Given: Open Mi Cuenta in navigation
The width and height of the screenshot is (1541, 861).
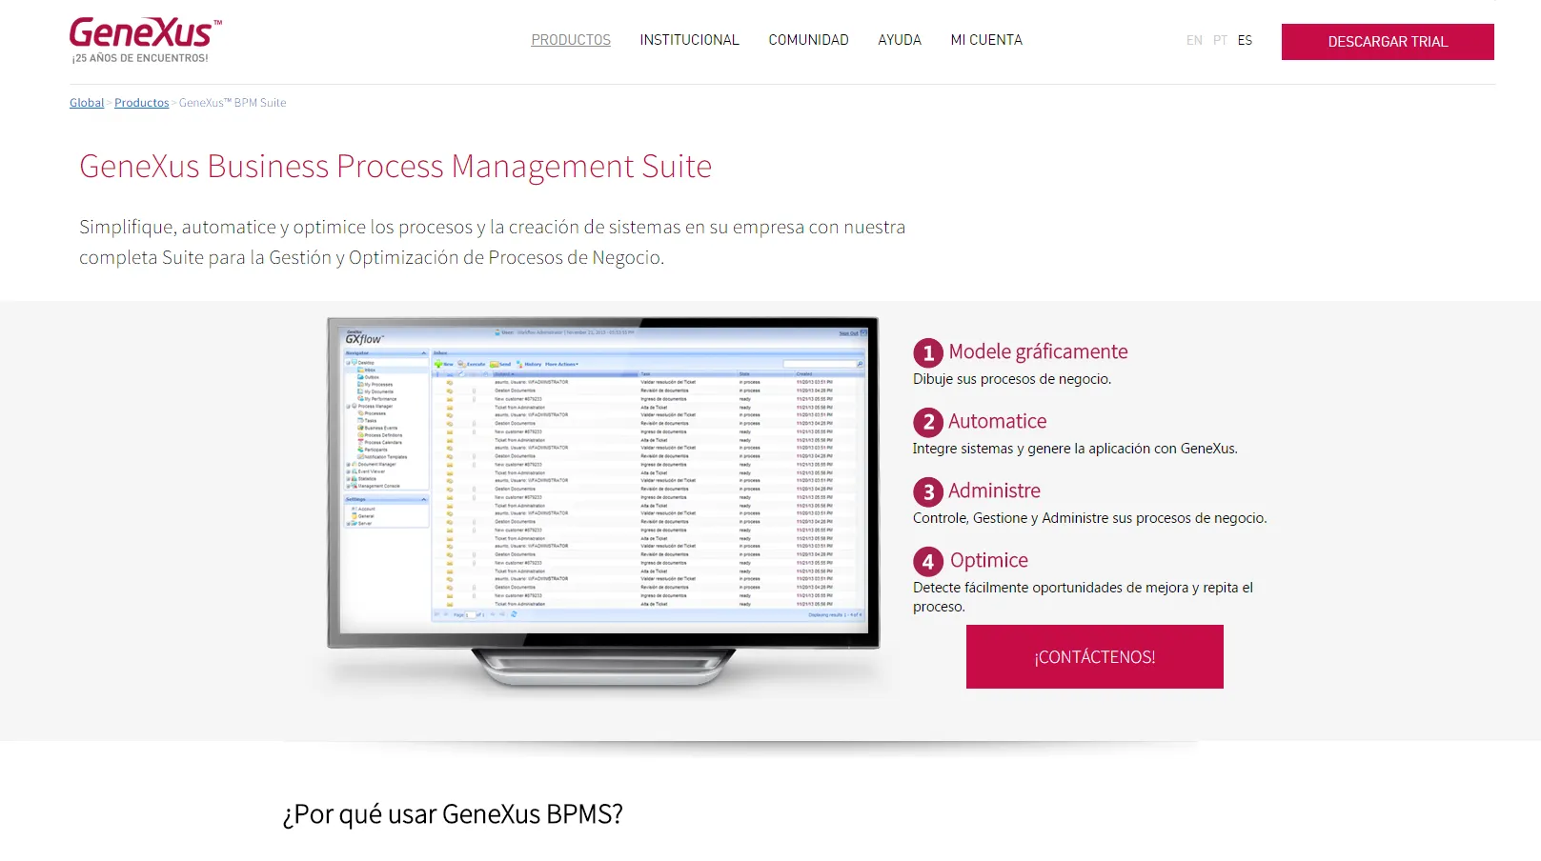Looking at the screenshot, I should point(986,40).
